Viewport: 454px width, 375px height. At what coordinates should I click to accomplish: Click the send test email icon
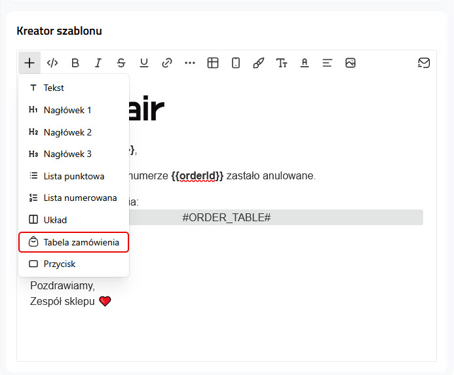pos(424,63)
